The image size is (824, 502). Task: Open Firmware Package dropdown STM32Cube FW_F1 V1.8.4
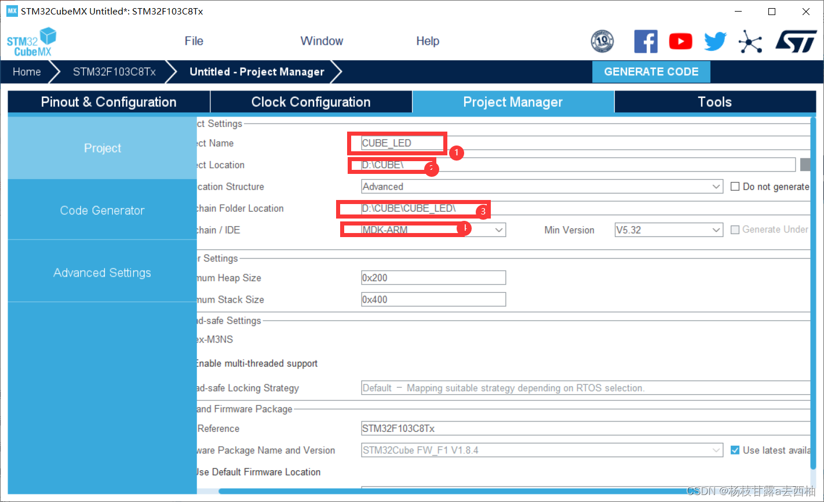pos(542,450)
